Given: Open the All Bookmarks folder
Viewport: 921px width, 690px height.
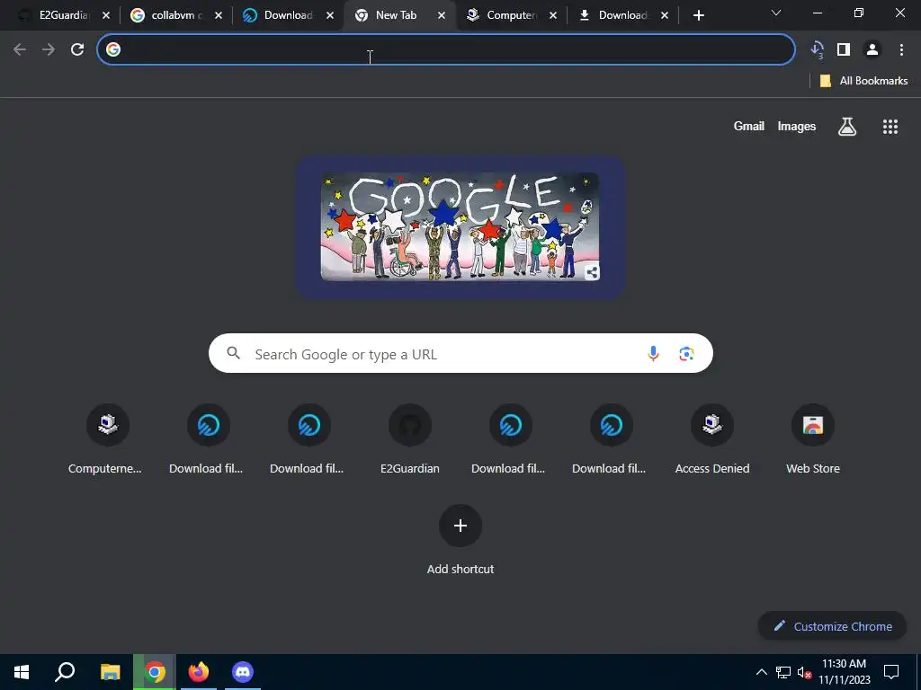Looking at the screenshot, I should (863, 81).
